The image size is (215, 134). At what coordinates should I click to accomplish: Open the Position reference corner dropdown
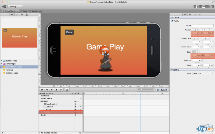(x=196, y=30)
